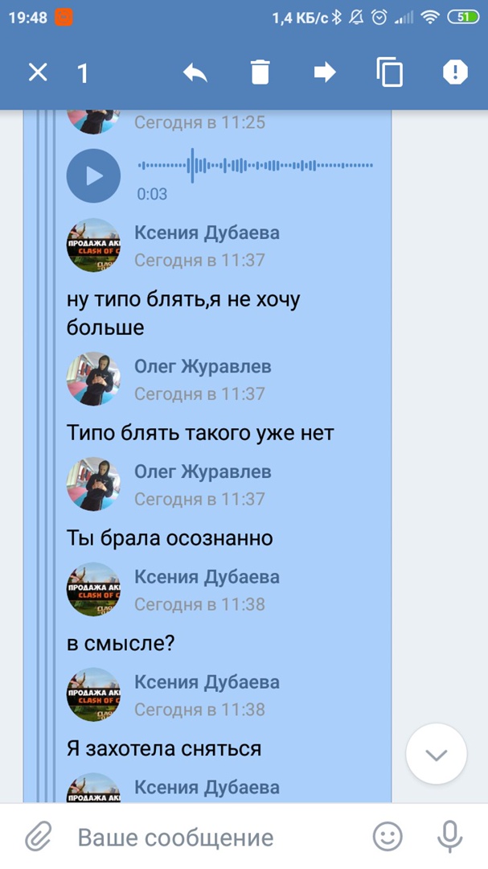This screenshot has width=488, height=869.
Task: Seek within the voice message waveform
Action: [x=256, y=165]
